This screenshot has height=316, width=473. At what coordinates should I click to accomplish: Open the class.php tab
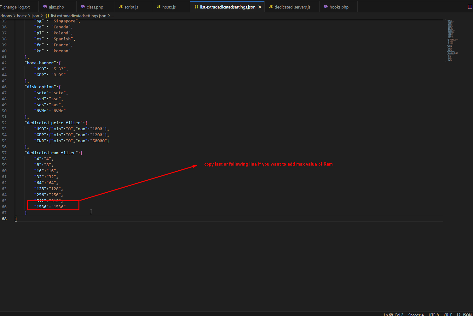95,7
